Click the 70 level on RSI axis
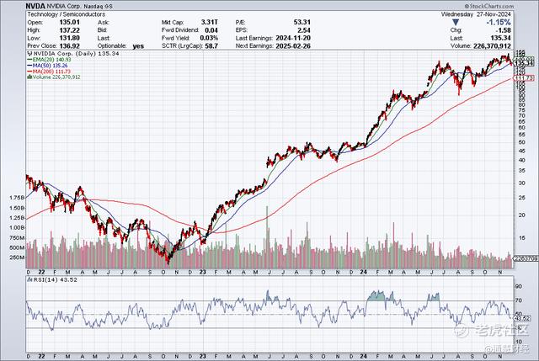The image size is (539, 361). 519,300
